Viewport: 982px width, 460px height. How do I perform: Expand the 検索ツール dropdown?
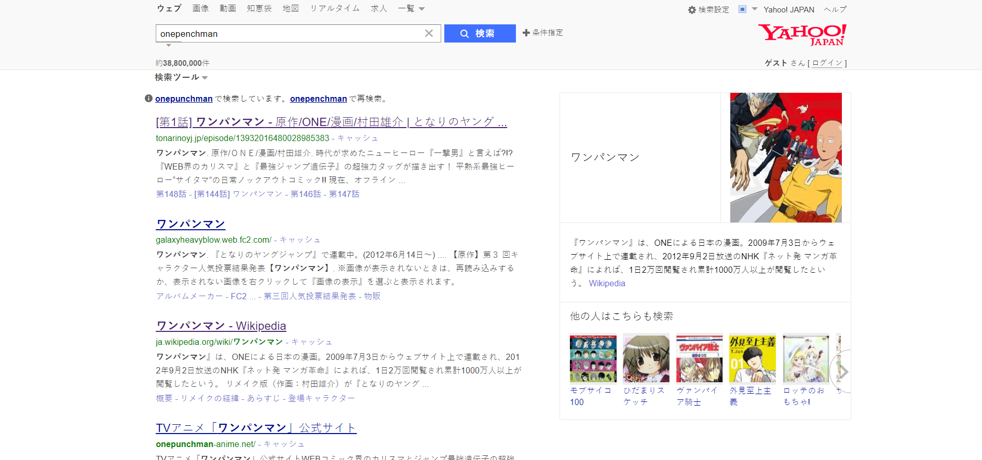point(181,77)
